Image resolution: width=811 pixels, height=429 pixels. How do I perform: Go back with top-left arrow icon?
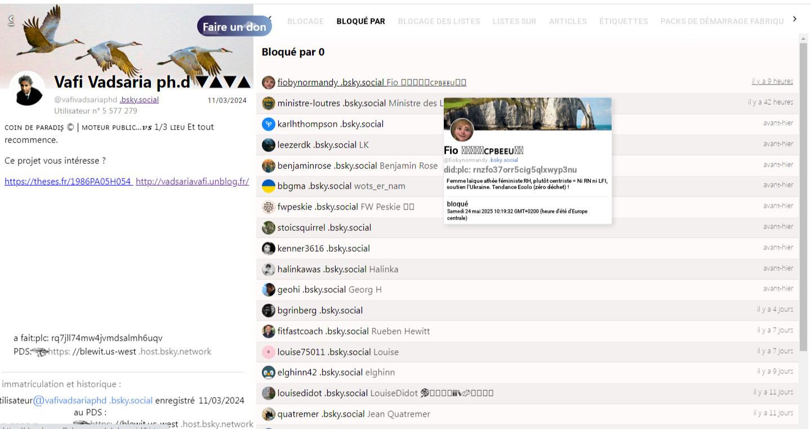pos(11,20)
